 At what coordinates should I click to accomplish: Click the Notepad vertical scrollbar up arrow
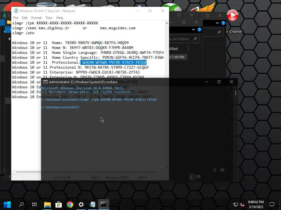[167, 23]
